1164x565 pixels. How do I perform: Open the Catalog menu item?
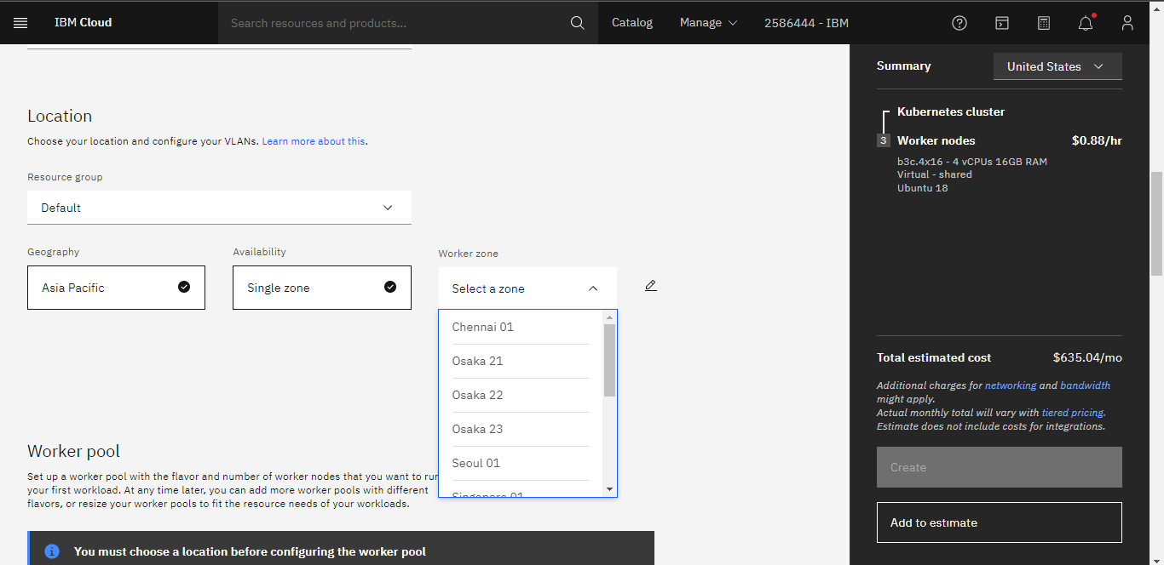pyautogui.click(x=632, y=23)
